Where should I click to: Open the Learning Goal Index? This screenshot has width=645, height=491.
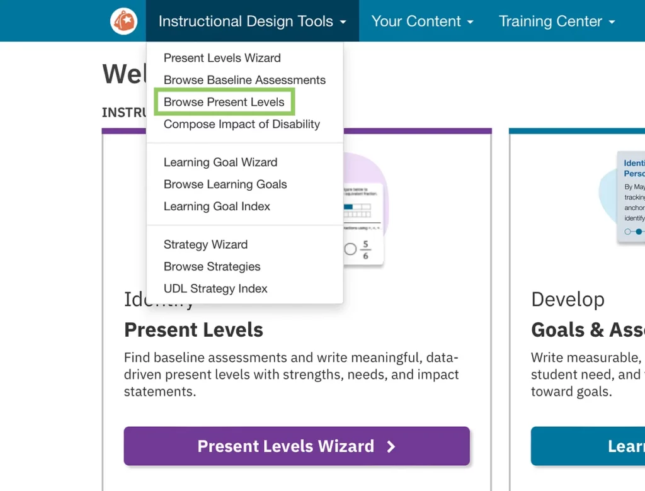[x=217, y=206]
